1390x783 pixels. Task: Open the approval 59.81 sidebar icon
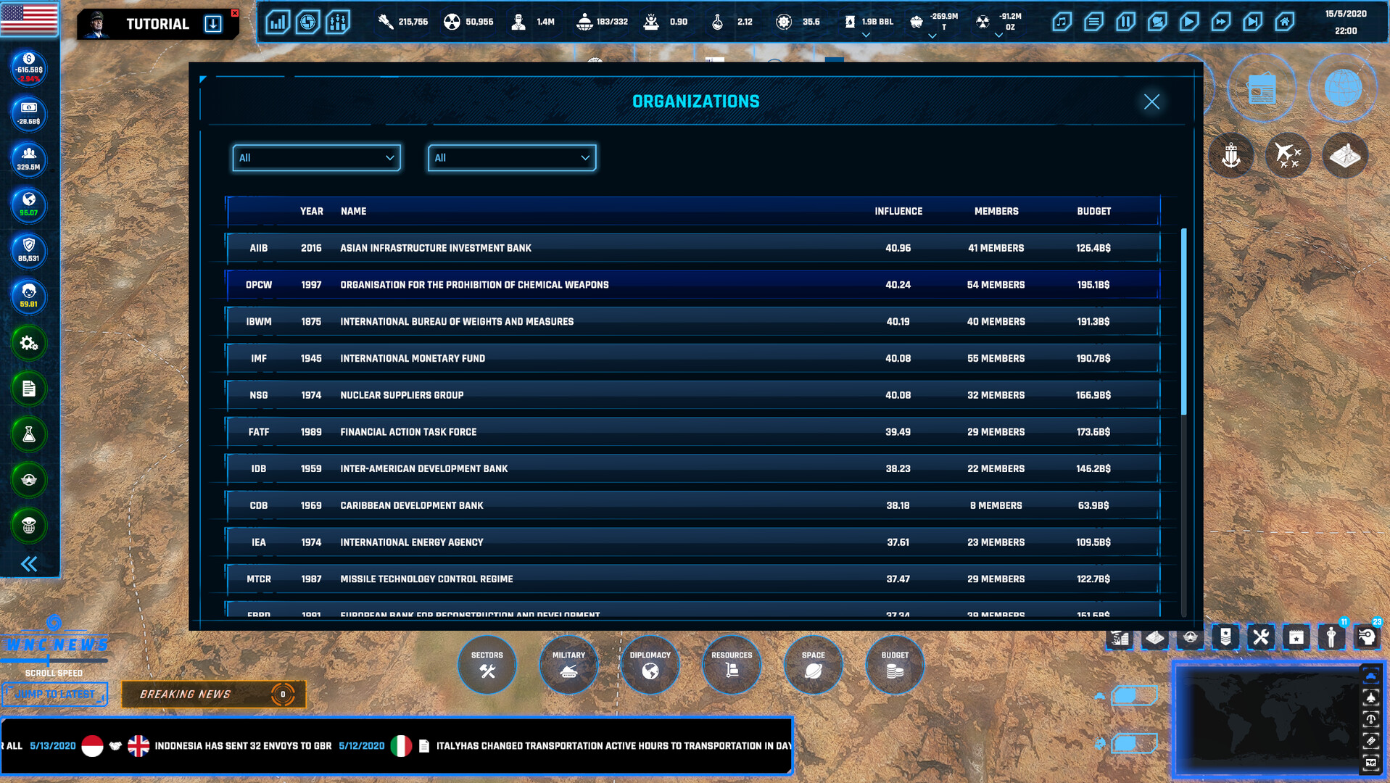coord(29,297)
